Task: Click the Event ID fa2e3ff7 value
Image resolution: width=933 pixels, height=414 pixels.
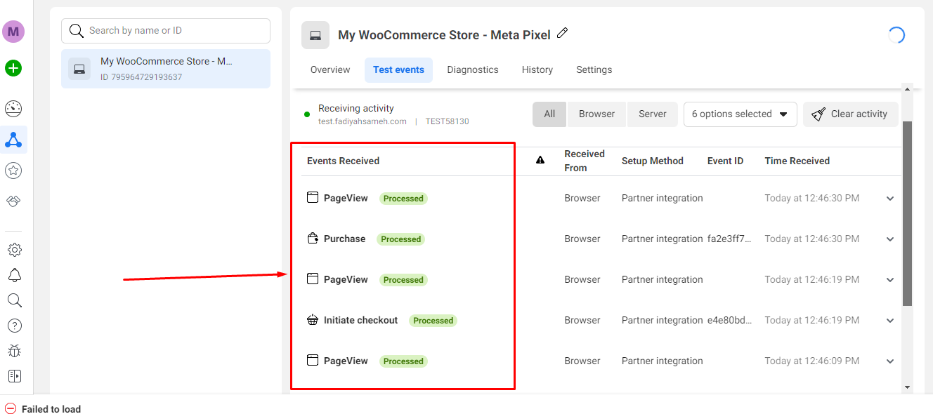Action: (729, 239)
